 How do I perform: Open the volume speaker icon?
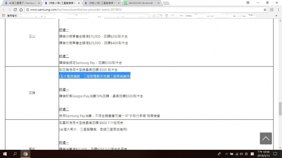click(x=241, y=154)
